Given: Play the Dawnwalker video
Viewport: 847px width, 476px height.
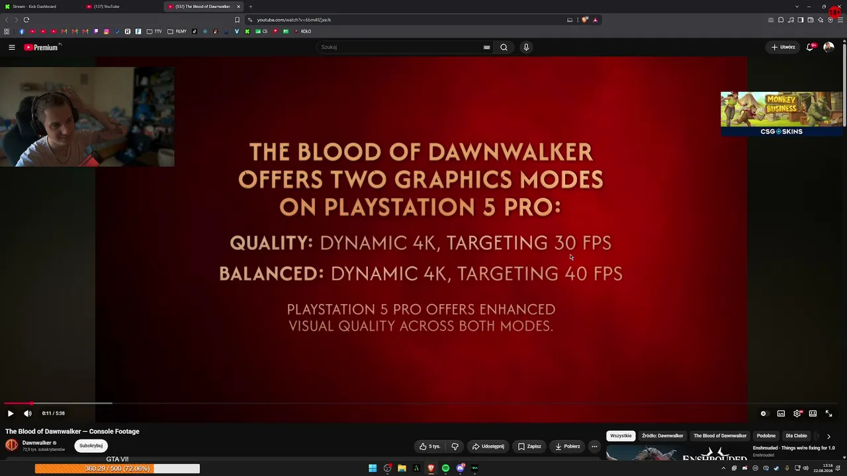Looking at the screenshot, I should click(x=10, y=413).
